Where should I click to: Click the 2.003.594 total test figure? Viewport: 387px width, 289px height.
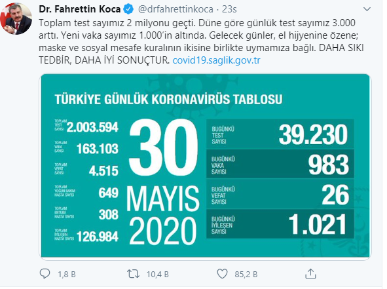(92, 127)
